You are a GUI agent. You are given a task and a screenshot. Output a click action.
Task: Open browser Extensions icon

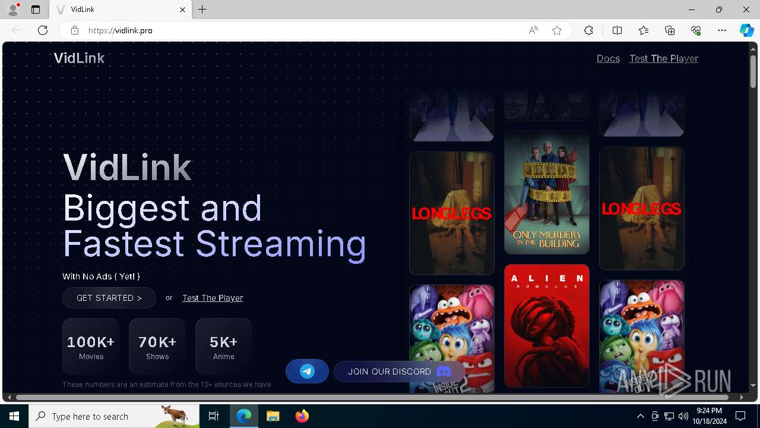(588, 30)
